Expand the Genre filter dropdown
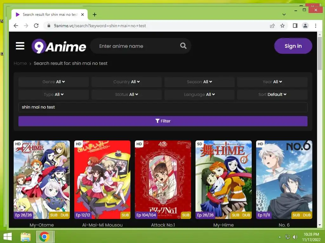This screenshot has width=325, height=243. pyautogui.click(x=53, y=82)
